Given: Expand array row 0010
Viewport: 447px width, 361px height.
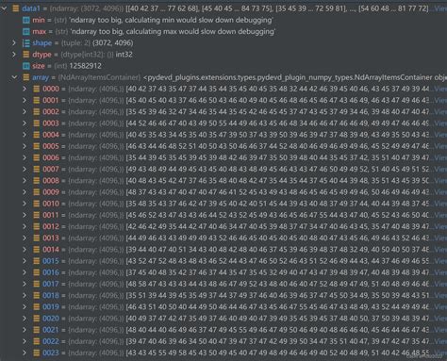Looking at the screenshot, I should pos(25,204).
